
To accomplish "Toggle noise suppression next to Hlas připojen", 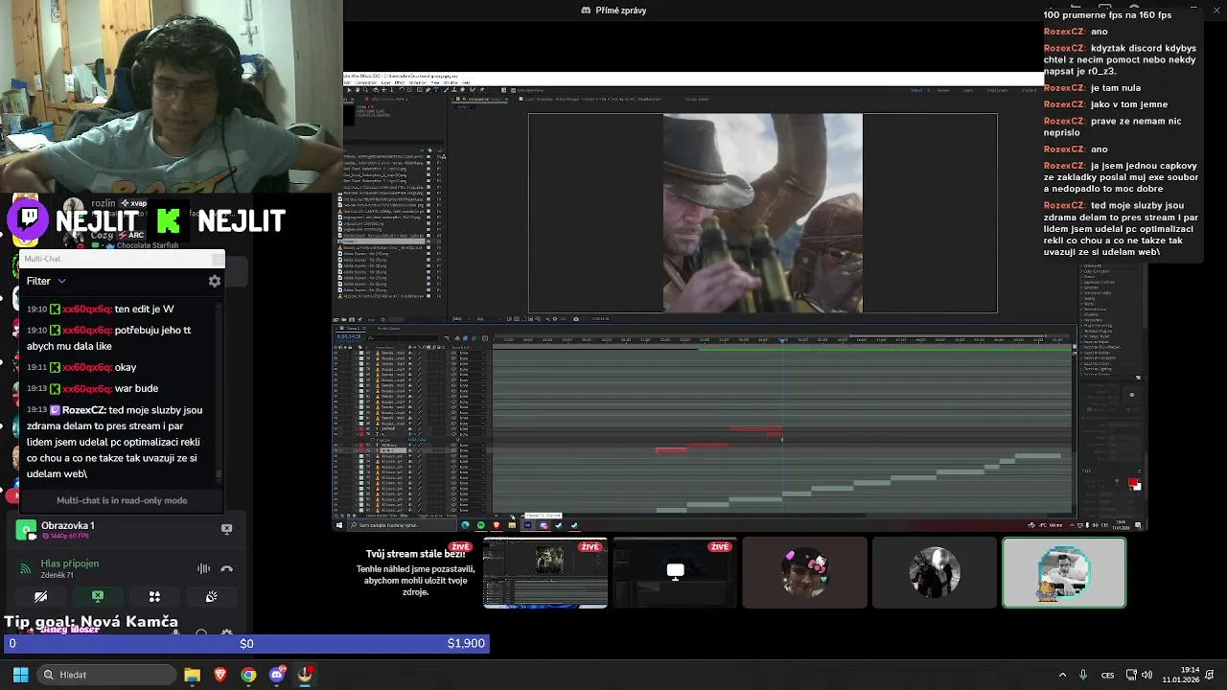I will click(x=203, y=568).
